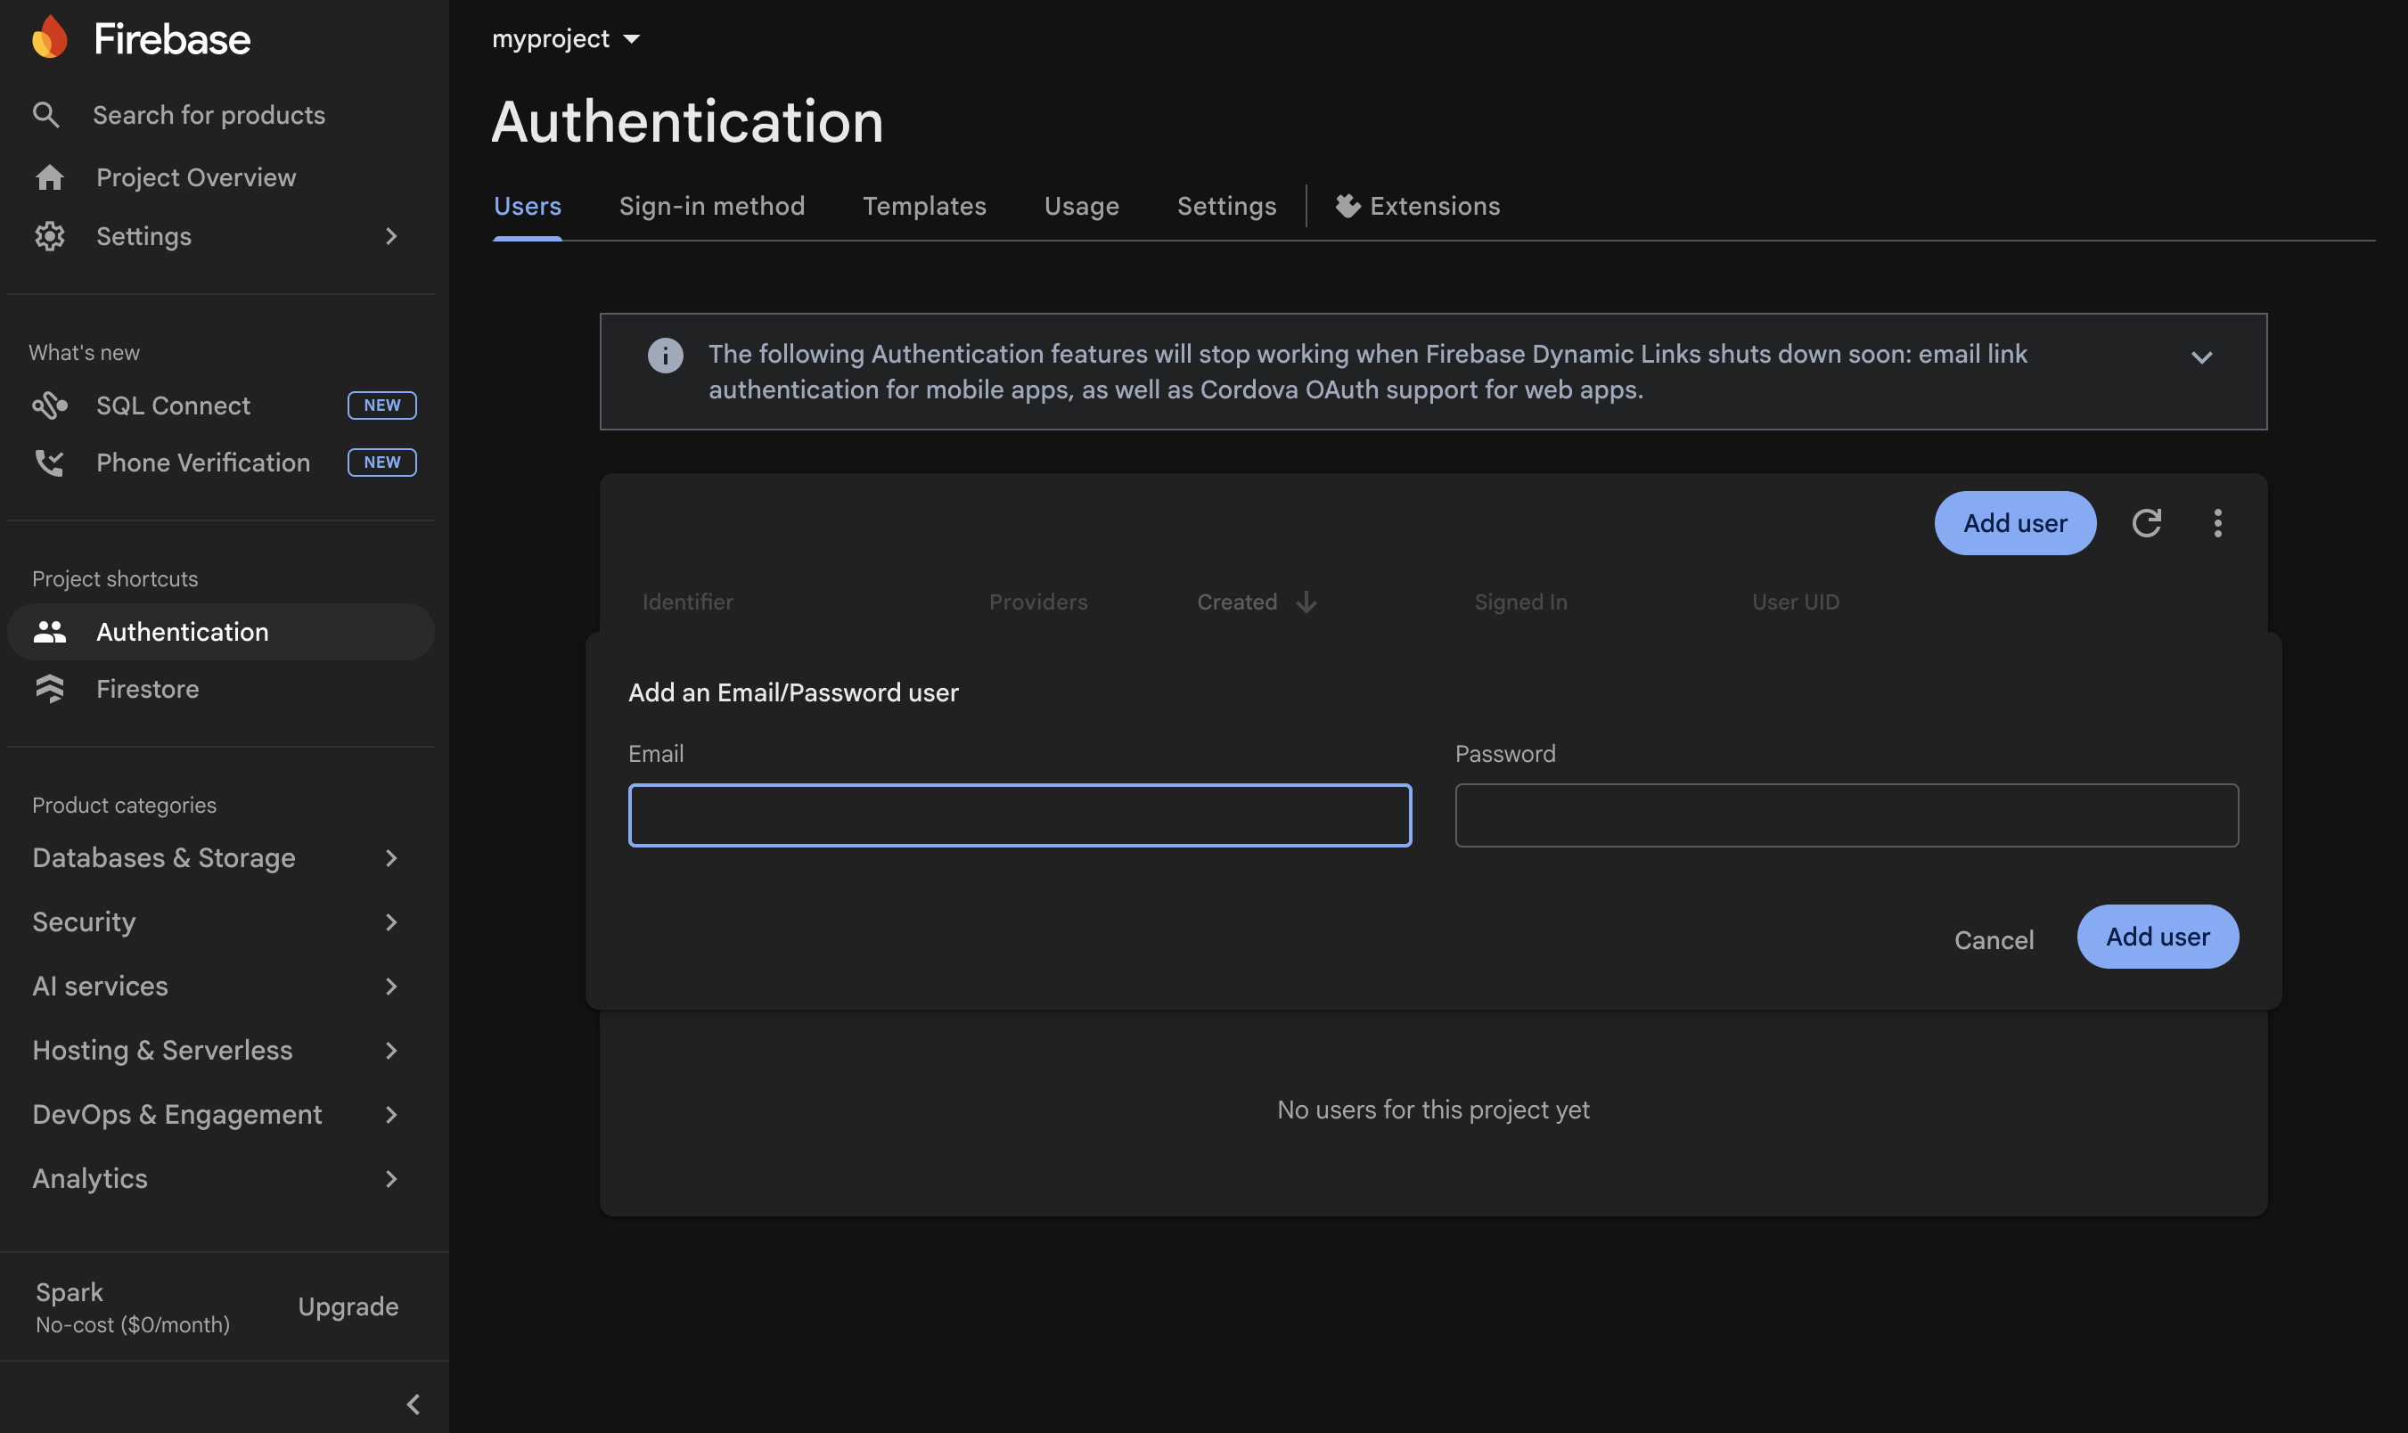Click the Firebase flame logo
Viewport: 2408px width, 1433px height.
(x=49, y=37)
